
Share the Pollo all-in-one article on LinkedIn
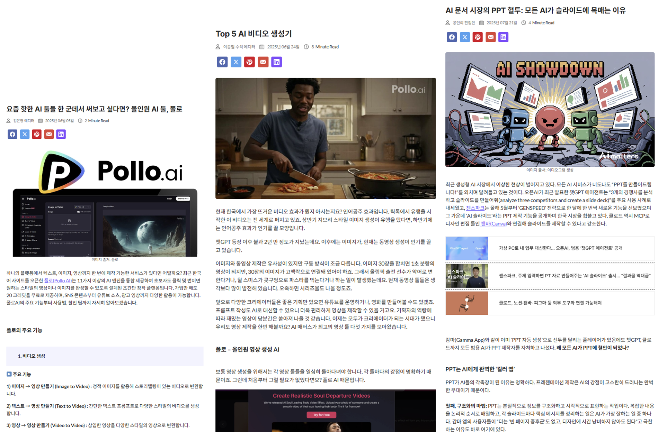[x=61, y=134]
